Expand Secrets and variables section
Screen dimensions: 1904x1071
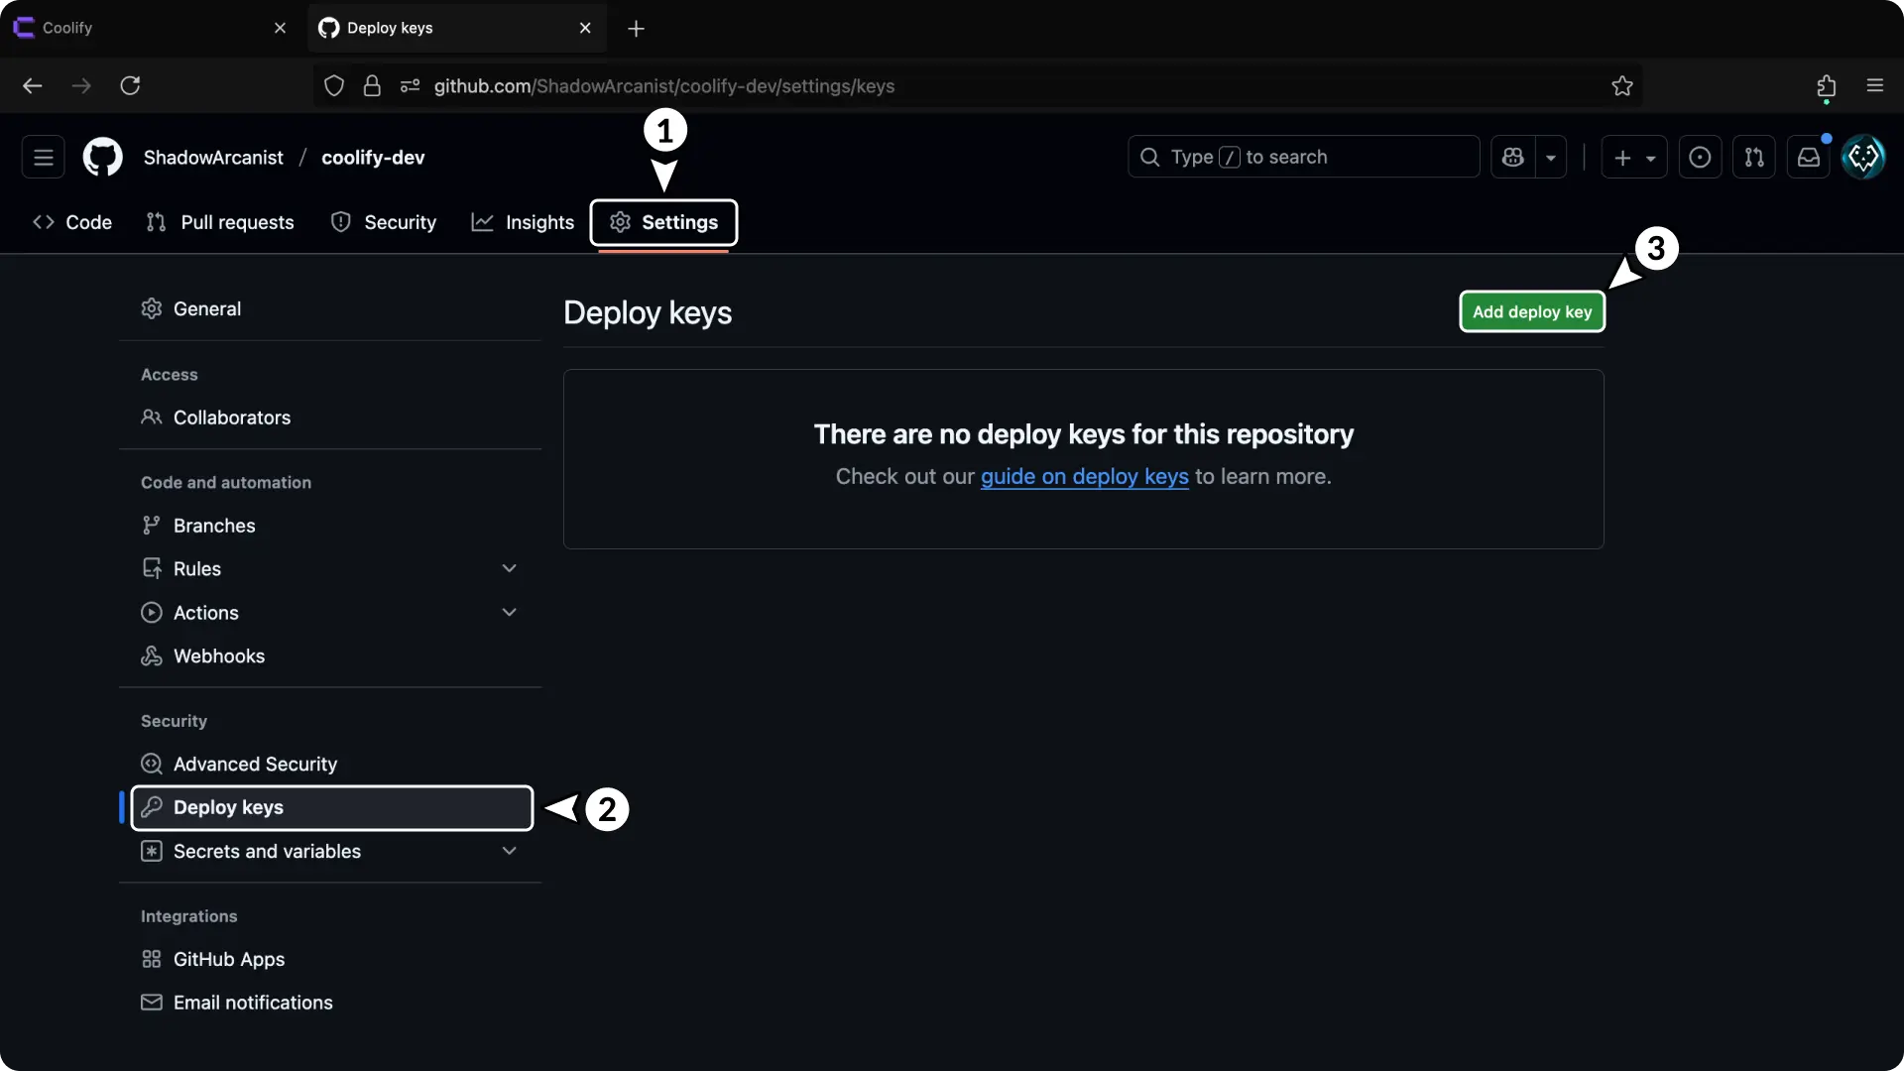[x=509, y=852]
